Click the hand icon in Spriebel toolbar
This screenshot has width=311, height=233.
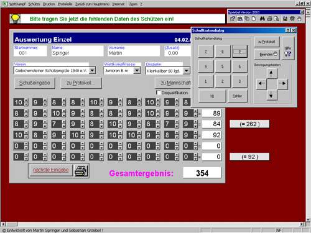(x=299, y=19)
